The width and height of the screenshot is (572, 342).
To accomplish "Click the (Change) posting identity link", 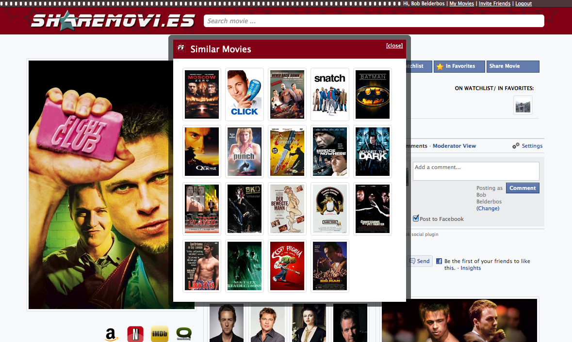I will (x=488, y=208).
